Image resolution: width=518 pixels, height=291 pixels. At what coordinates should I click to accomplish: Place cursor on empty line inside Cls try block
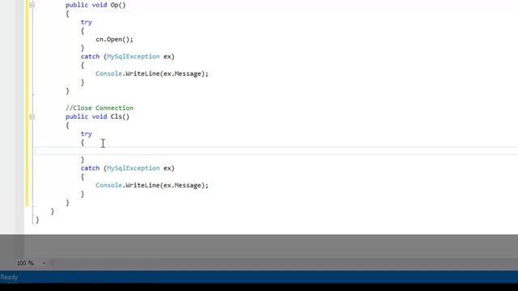tap(276, 151)
